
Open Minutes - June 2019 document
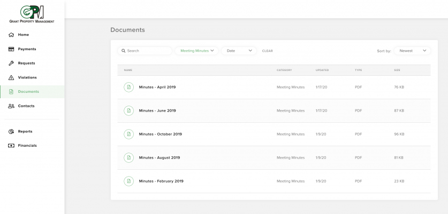point(157,110)
